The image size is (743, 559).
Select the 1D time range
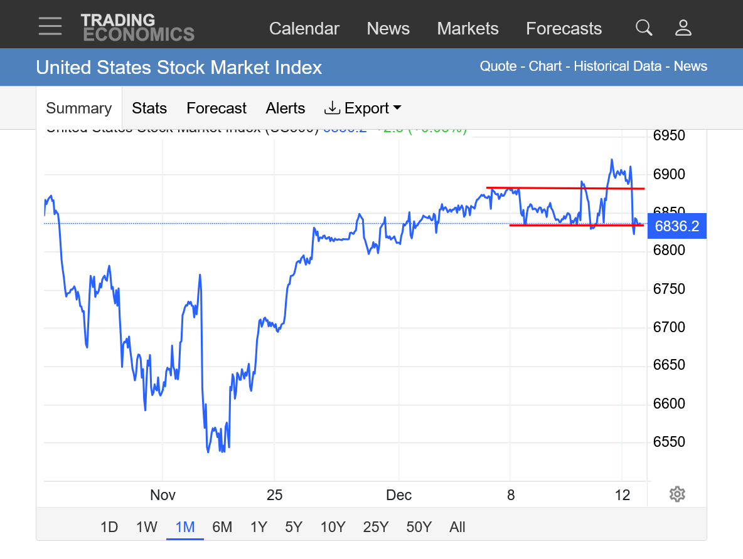click(x=109, y=527)
